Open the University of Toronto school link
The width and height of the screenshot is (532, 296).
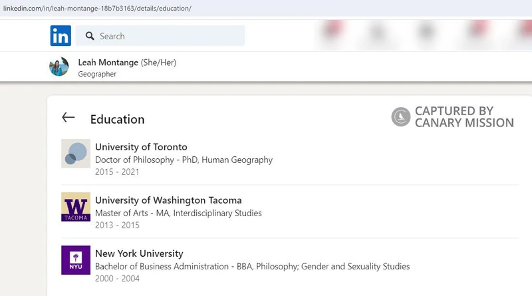pos(141,147)
